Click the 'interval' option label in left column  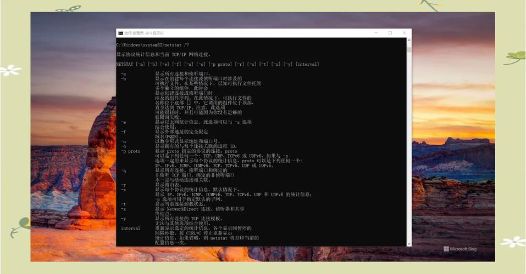130,229
